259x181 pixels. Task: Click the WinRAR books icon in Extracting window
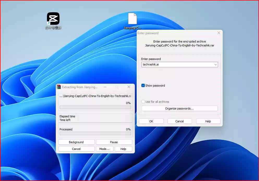click(x=59, y=87)
